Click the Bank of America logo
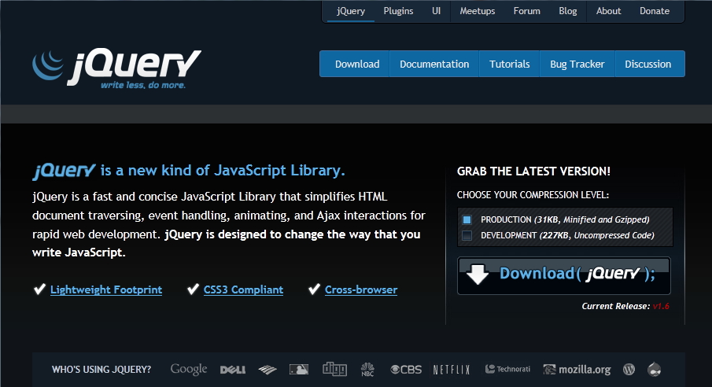The width and height of the screenshot is (712, 387). point(267,370)
